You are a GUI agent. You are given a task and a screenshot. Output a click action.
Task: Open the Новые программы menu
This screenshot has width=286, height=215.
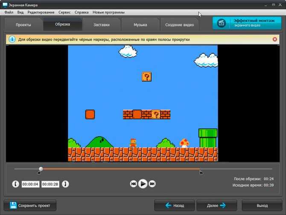108,12
